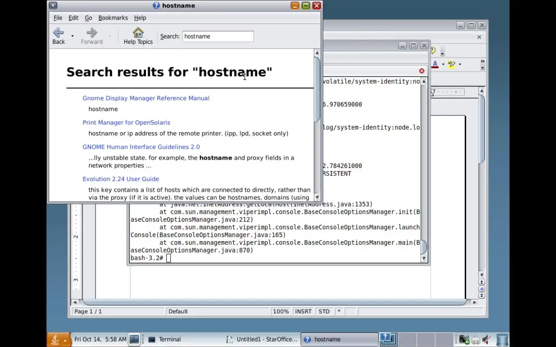556x347 pixels.
Task: Open the Help menu
Action: pyautogui.click(x=140, y=18)
